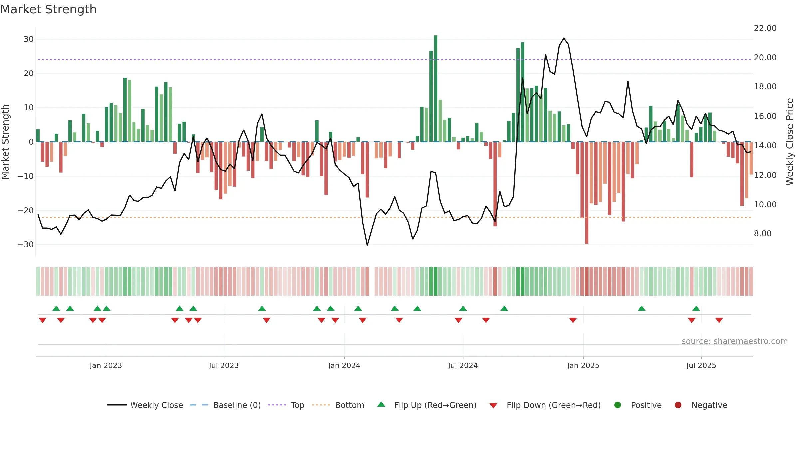Viewport: 799px width, 449px height.
Task: Toggle the 'Negative' legend label
Action: click(x=709, y=405)
